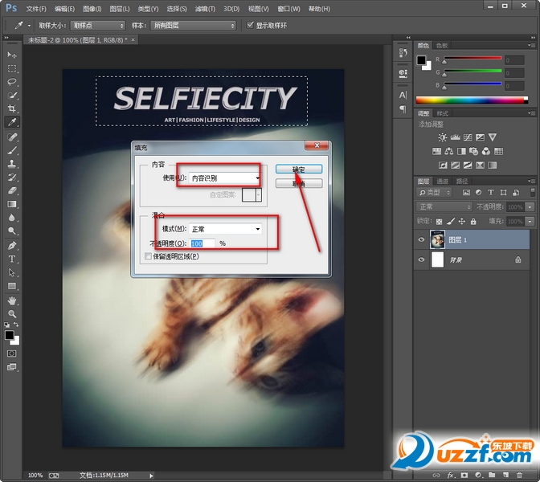
Task: Switch to the 通道 tab
Action: 442,182
